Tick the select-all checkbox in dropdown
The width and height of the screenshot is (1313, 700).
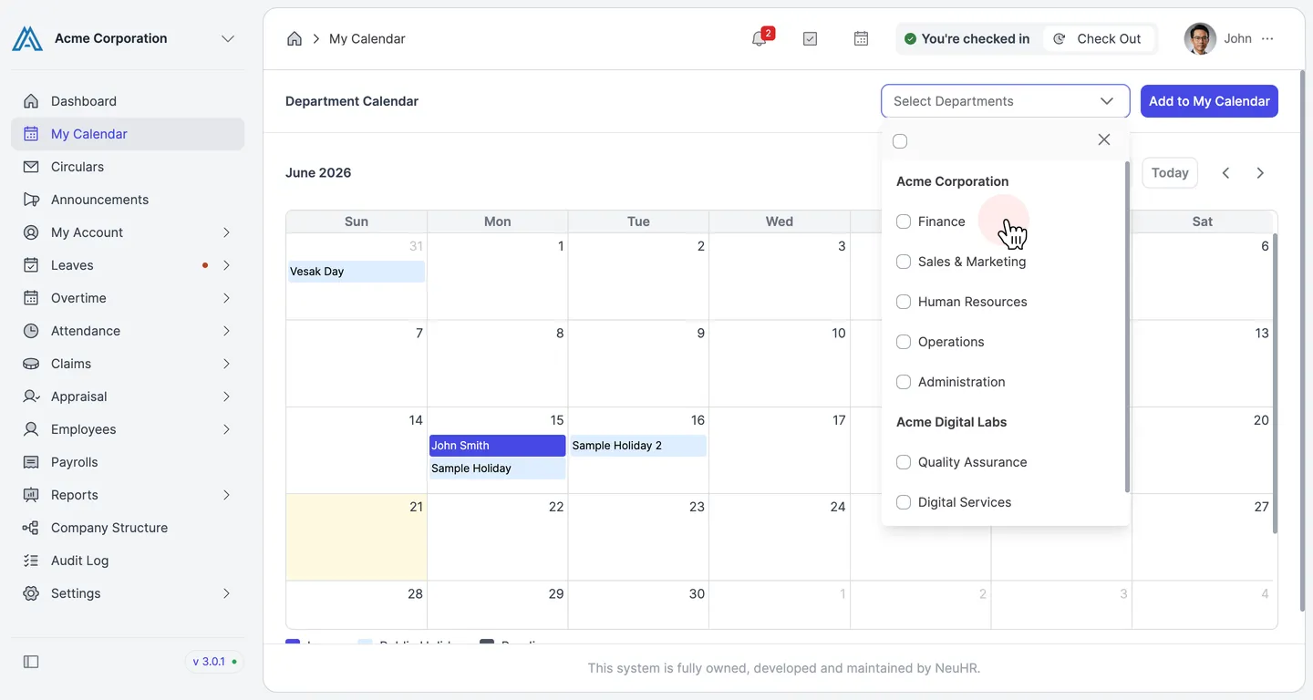pyautogui.click(x=900, y=141)
